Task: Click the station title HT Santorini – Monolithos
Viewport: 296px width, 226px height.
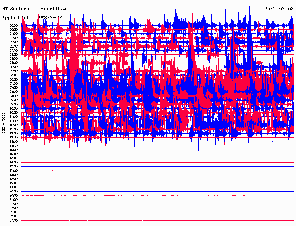Action: click(x=34, y=9)
